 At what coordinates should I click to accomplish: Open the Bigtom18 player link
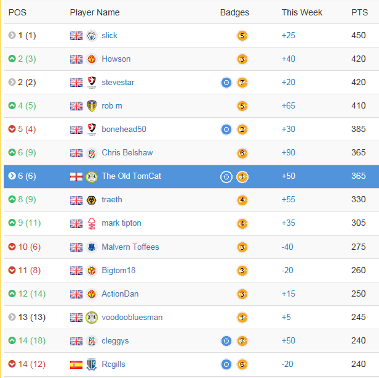tap(119, 270)
